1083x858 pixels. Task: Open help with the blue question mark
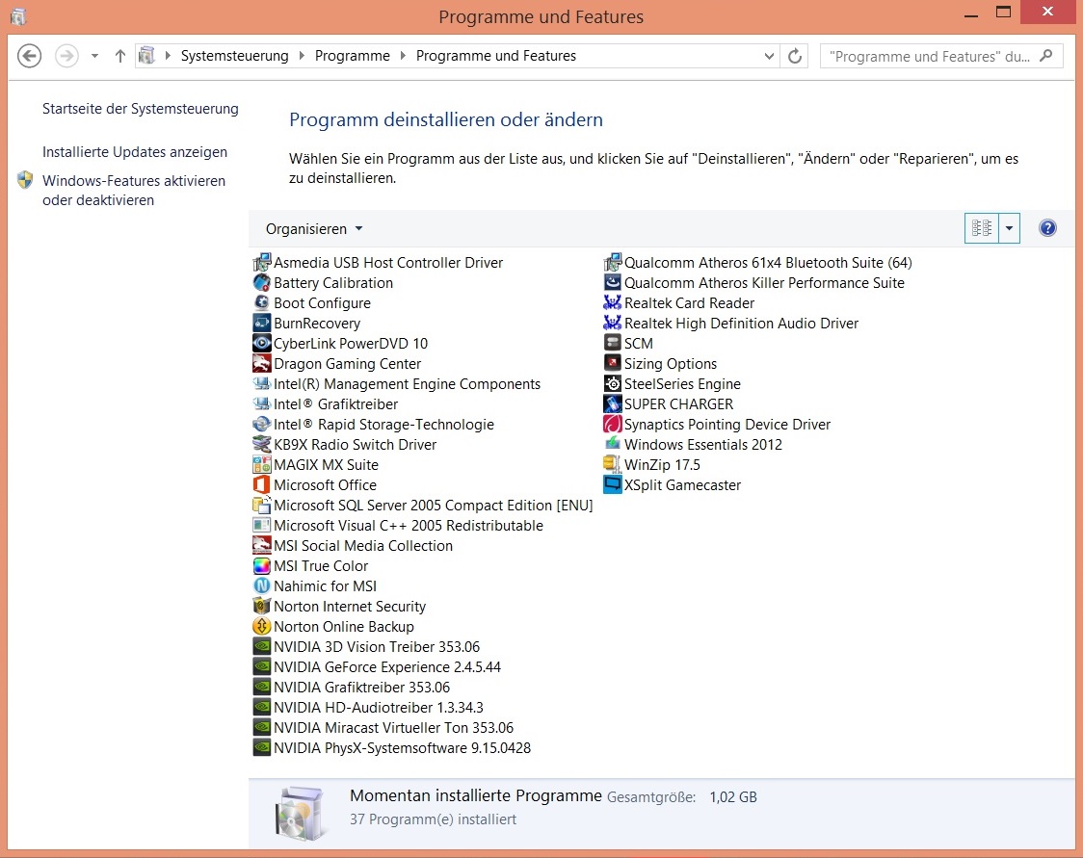coord(1047,228)
